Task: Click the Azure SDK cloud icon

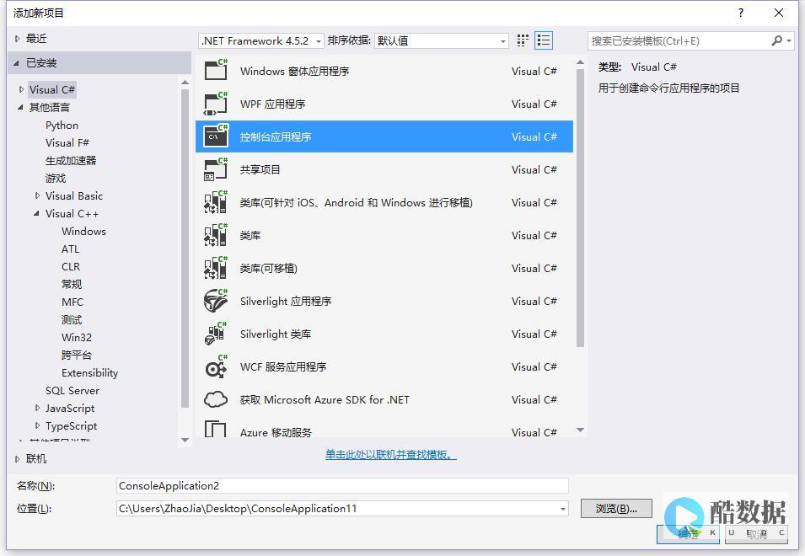Action: [x=216, y=399]
